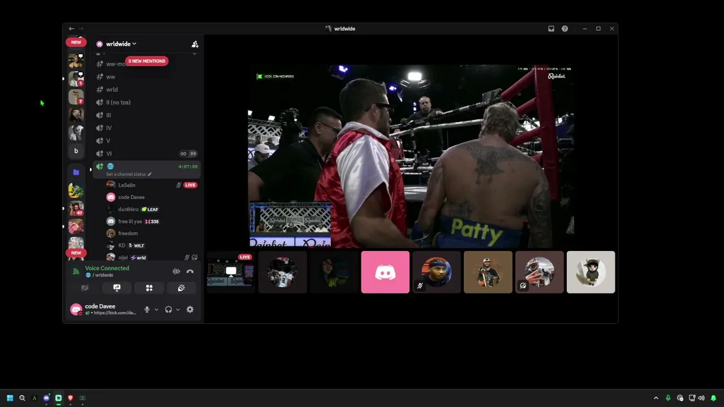The image size is (724, 407).
Task: Turn on camera in voice panel
Action: pyautogui.click(x=85, y=288)
